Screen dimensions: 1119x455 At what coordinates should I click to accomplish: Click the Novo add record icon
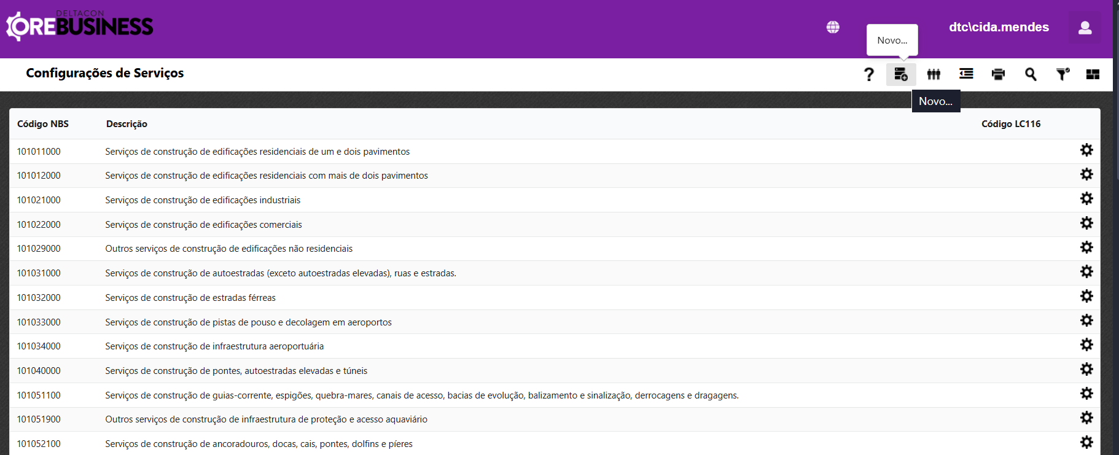(x=901, y=74)
